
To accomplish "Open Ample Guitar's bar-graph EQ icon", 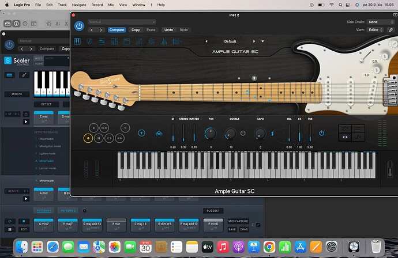I will pyautogui.click(x=164, y=41).
